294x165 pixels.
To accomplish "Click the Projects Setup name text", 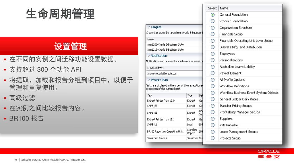I will (230, 138).
